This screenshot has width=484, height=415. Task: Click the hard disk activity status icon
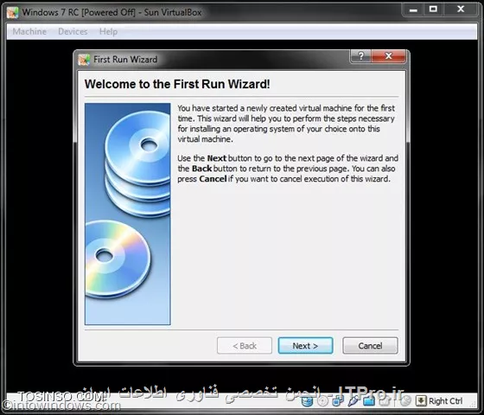(x=307, y=401)
